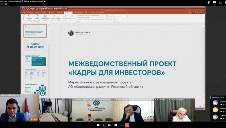The width and height of the screenshot is (226, 128).
Task: Click the PowerPoint save icon in quick access
Action: pyautogui.click(x=24, y=10)
